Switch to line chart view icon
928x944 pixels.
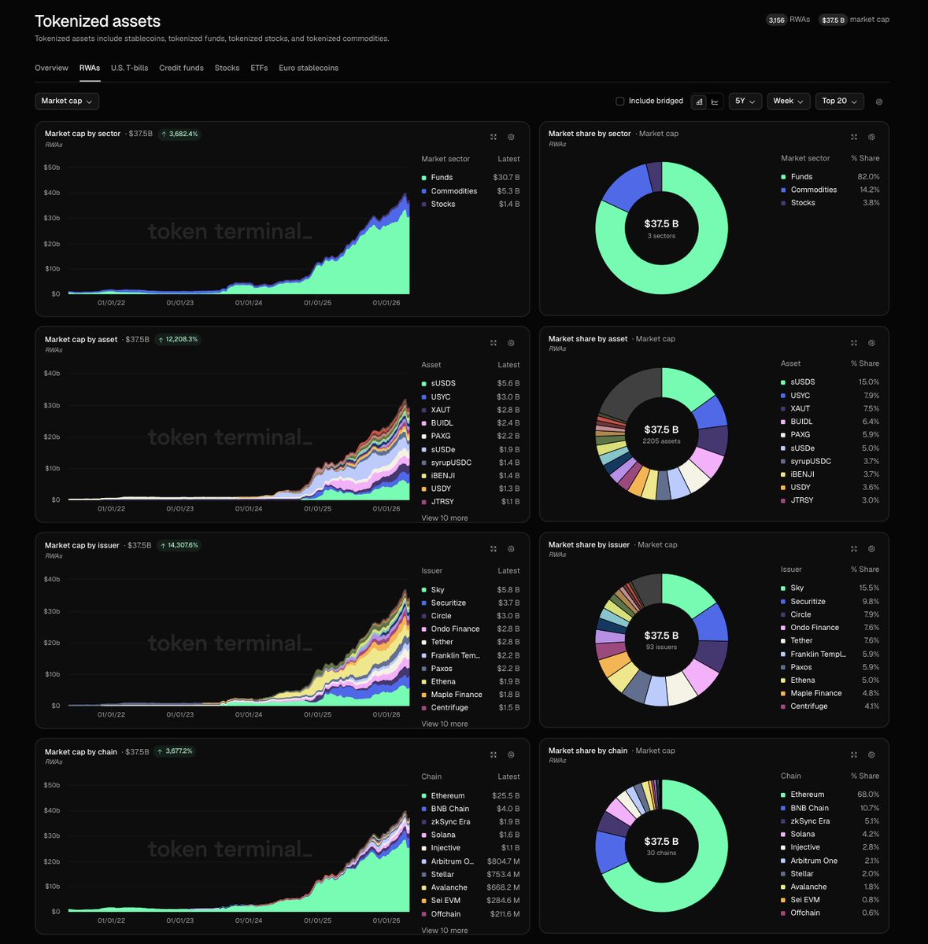click(715, 101)
